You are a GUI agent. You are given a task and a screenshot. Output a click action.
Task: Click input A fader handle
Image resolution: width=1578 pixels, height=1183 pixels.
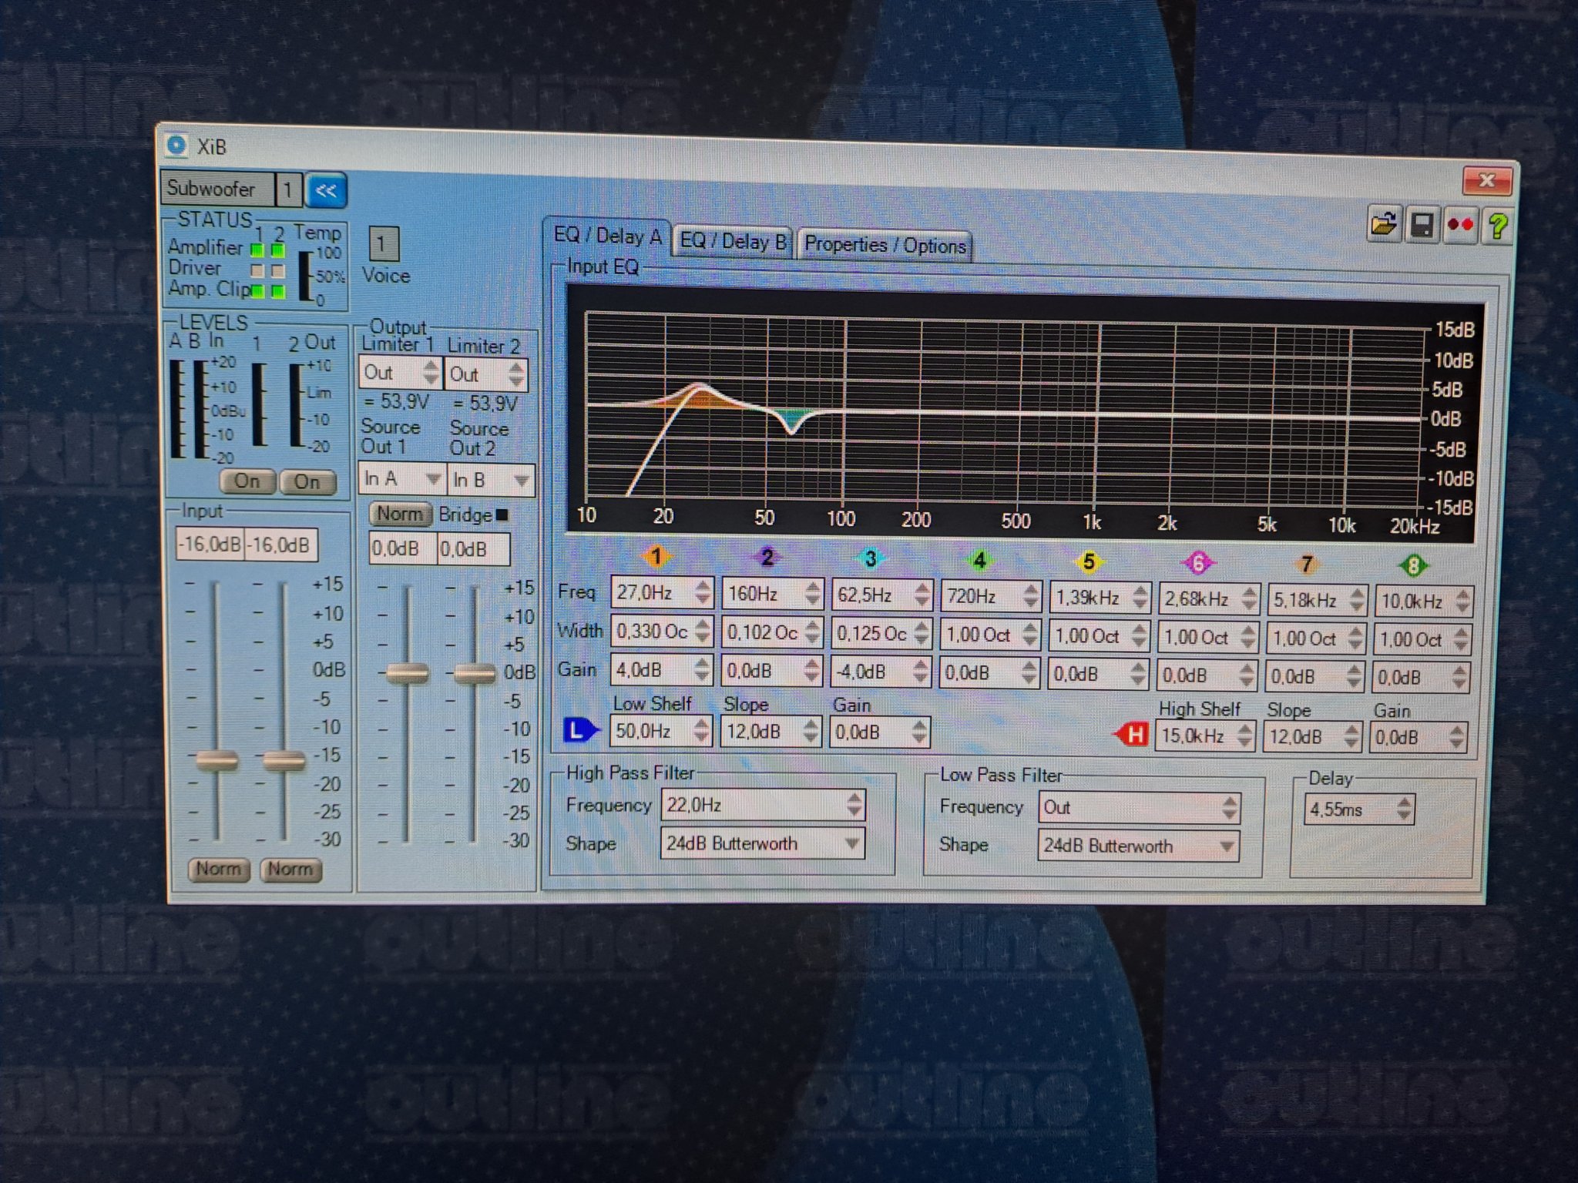pyautogui.click(x=217, y=761)
